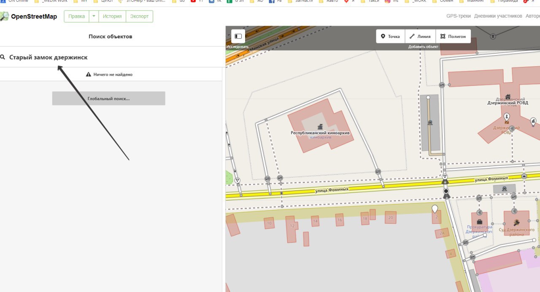Select building number 18
The width and height of the screenshot is (540, 292).
tap(365, 219)
